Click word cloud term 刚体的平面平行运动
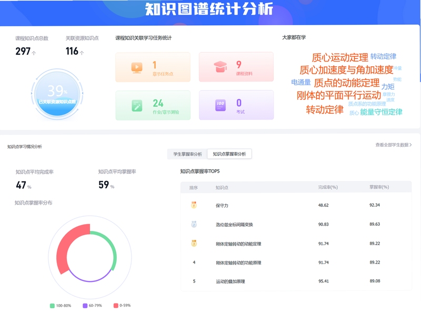This screenshot has width=421, height=313. click(339, 95)
